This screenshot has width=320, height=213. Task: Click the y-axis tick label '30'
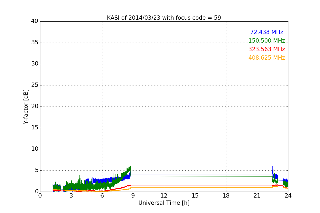[x=35, y=64]
